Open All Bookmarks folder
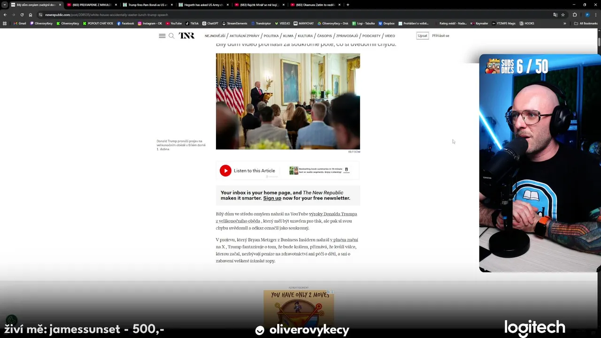Image resolution: width=601 pixels, height=338 pixels. coord(586,23)
